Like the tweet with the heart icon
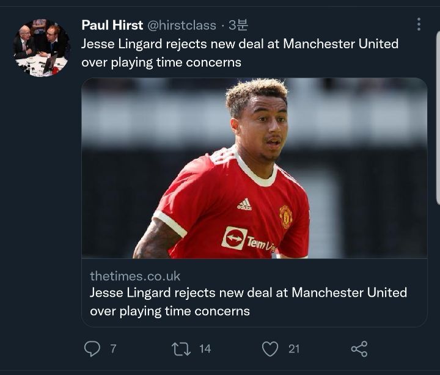This screenshot has height=375, width=440. click(x=269, y=348)
